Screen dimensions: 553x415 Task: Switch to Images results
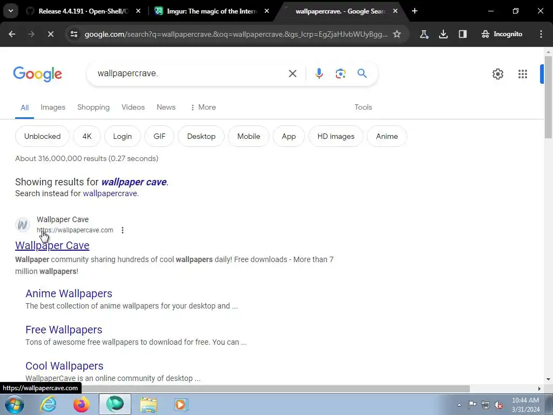(53, 108)
